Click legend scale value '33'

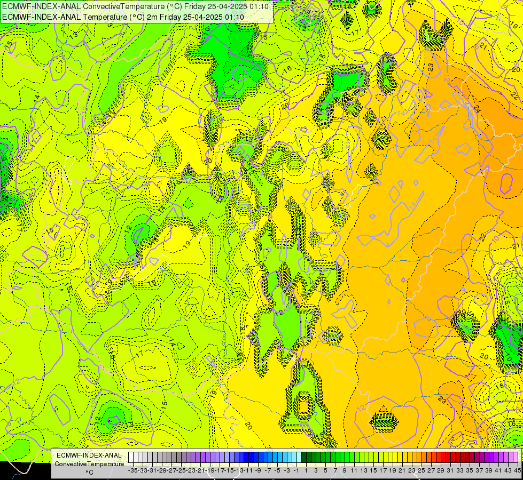pyautogui.click(x=460, y=470)
